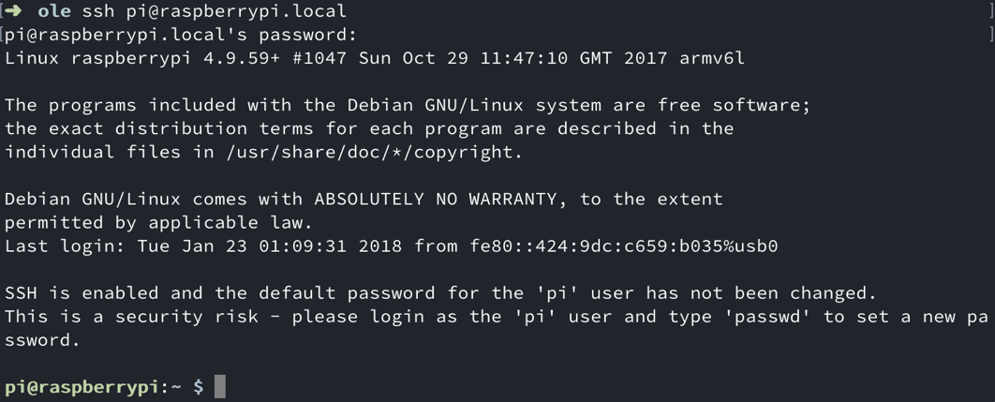Click the 'SSH is enabled' warning line
Image resolution: width=995 pixels, height=402 pixels.
pyautogui.click(x=440, y=292)
